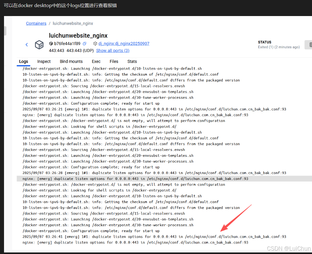Click the port mapping 443:443 (UDP)
The image size is (312, 254).
coord(80,51)
